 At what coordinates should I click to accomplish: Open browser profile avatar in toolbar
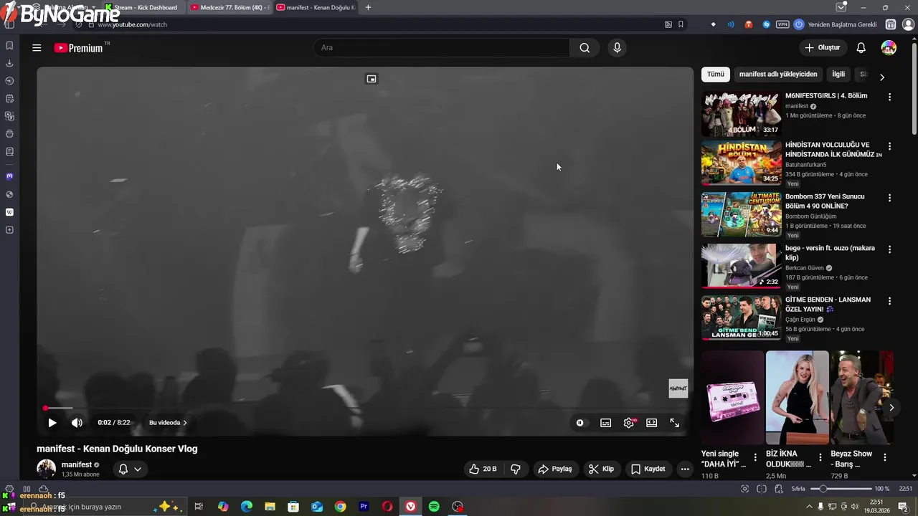908,24
